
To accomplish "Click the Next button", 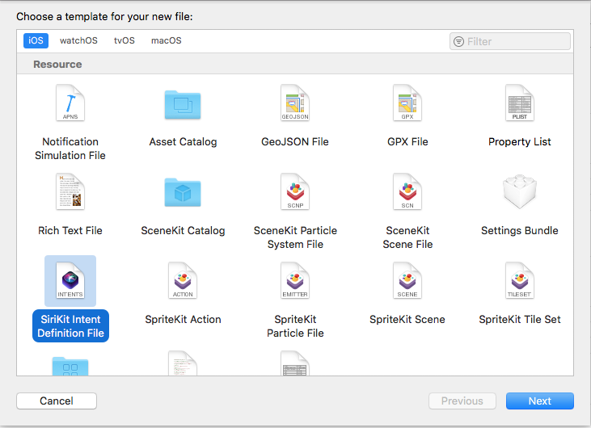I will click(539, 401).
